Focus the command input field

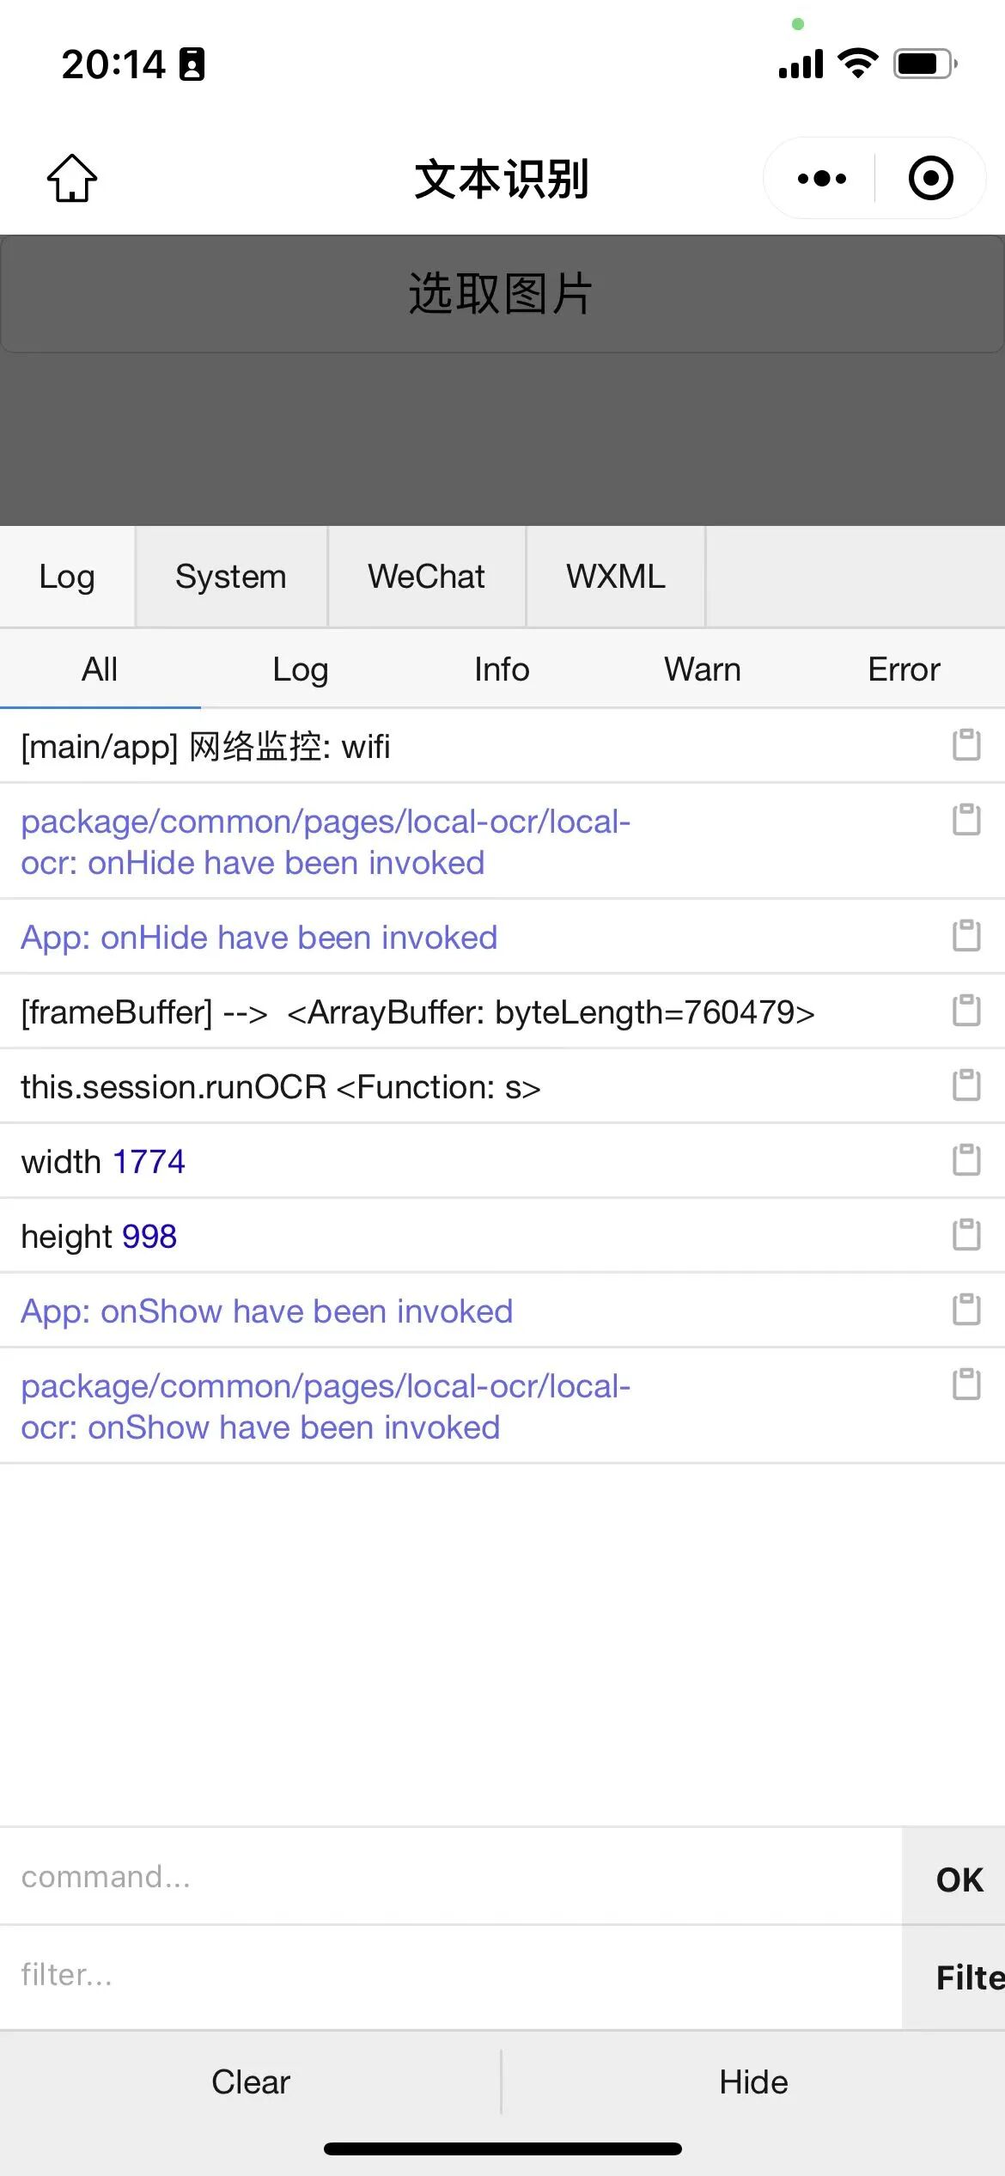[x=447, y=1877]
